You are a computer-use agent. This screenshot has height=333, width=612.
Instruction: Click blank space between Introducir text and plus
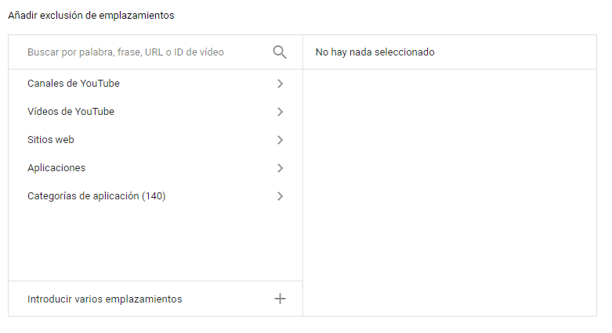[228, 299]
